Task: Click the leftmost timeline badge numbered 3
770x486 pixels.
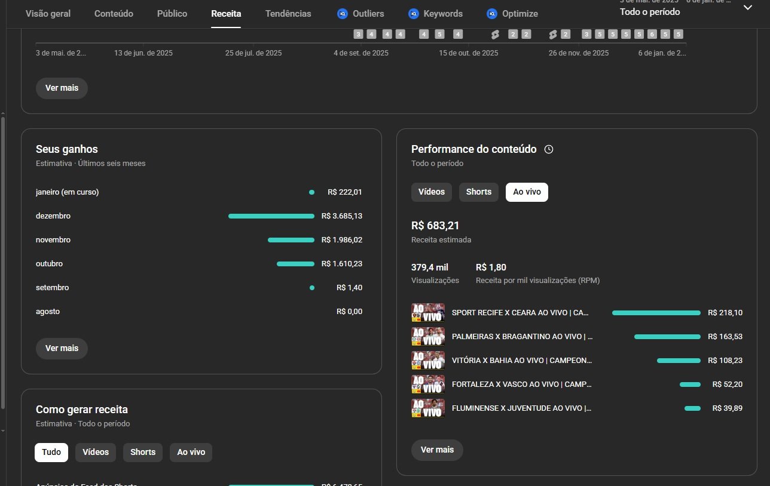Action: coord(358,35)
